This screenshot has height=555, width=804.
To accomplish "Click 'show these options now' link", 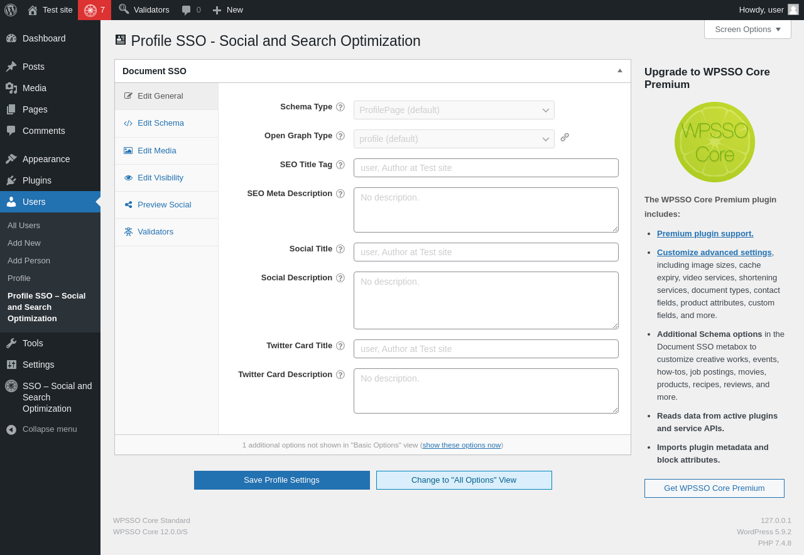I will pyautogui.click(x=462, y=445).
